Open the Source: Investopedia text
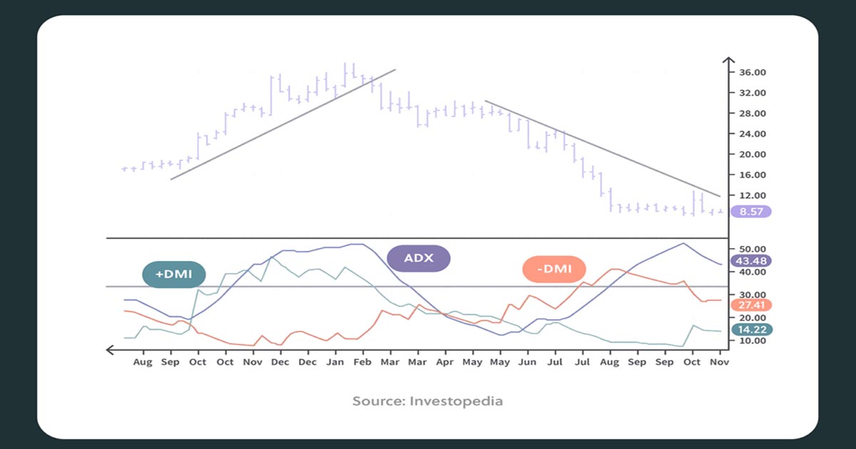Screen dimensions: 856x449 [x=427, y=401]
